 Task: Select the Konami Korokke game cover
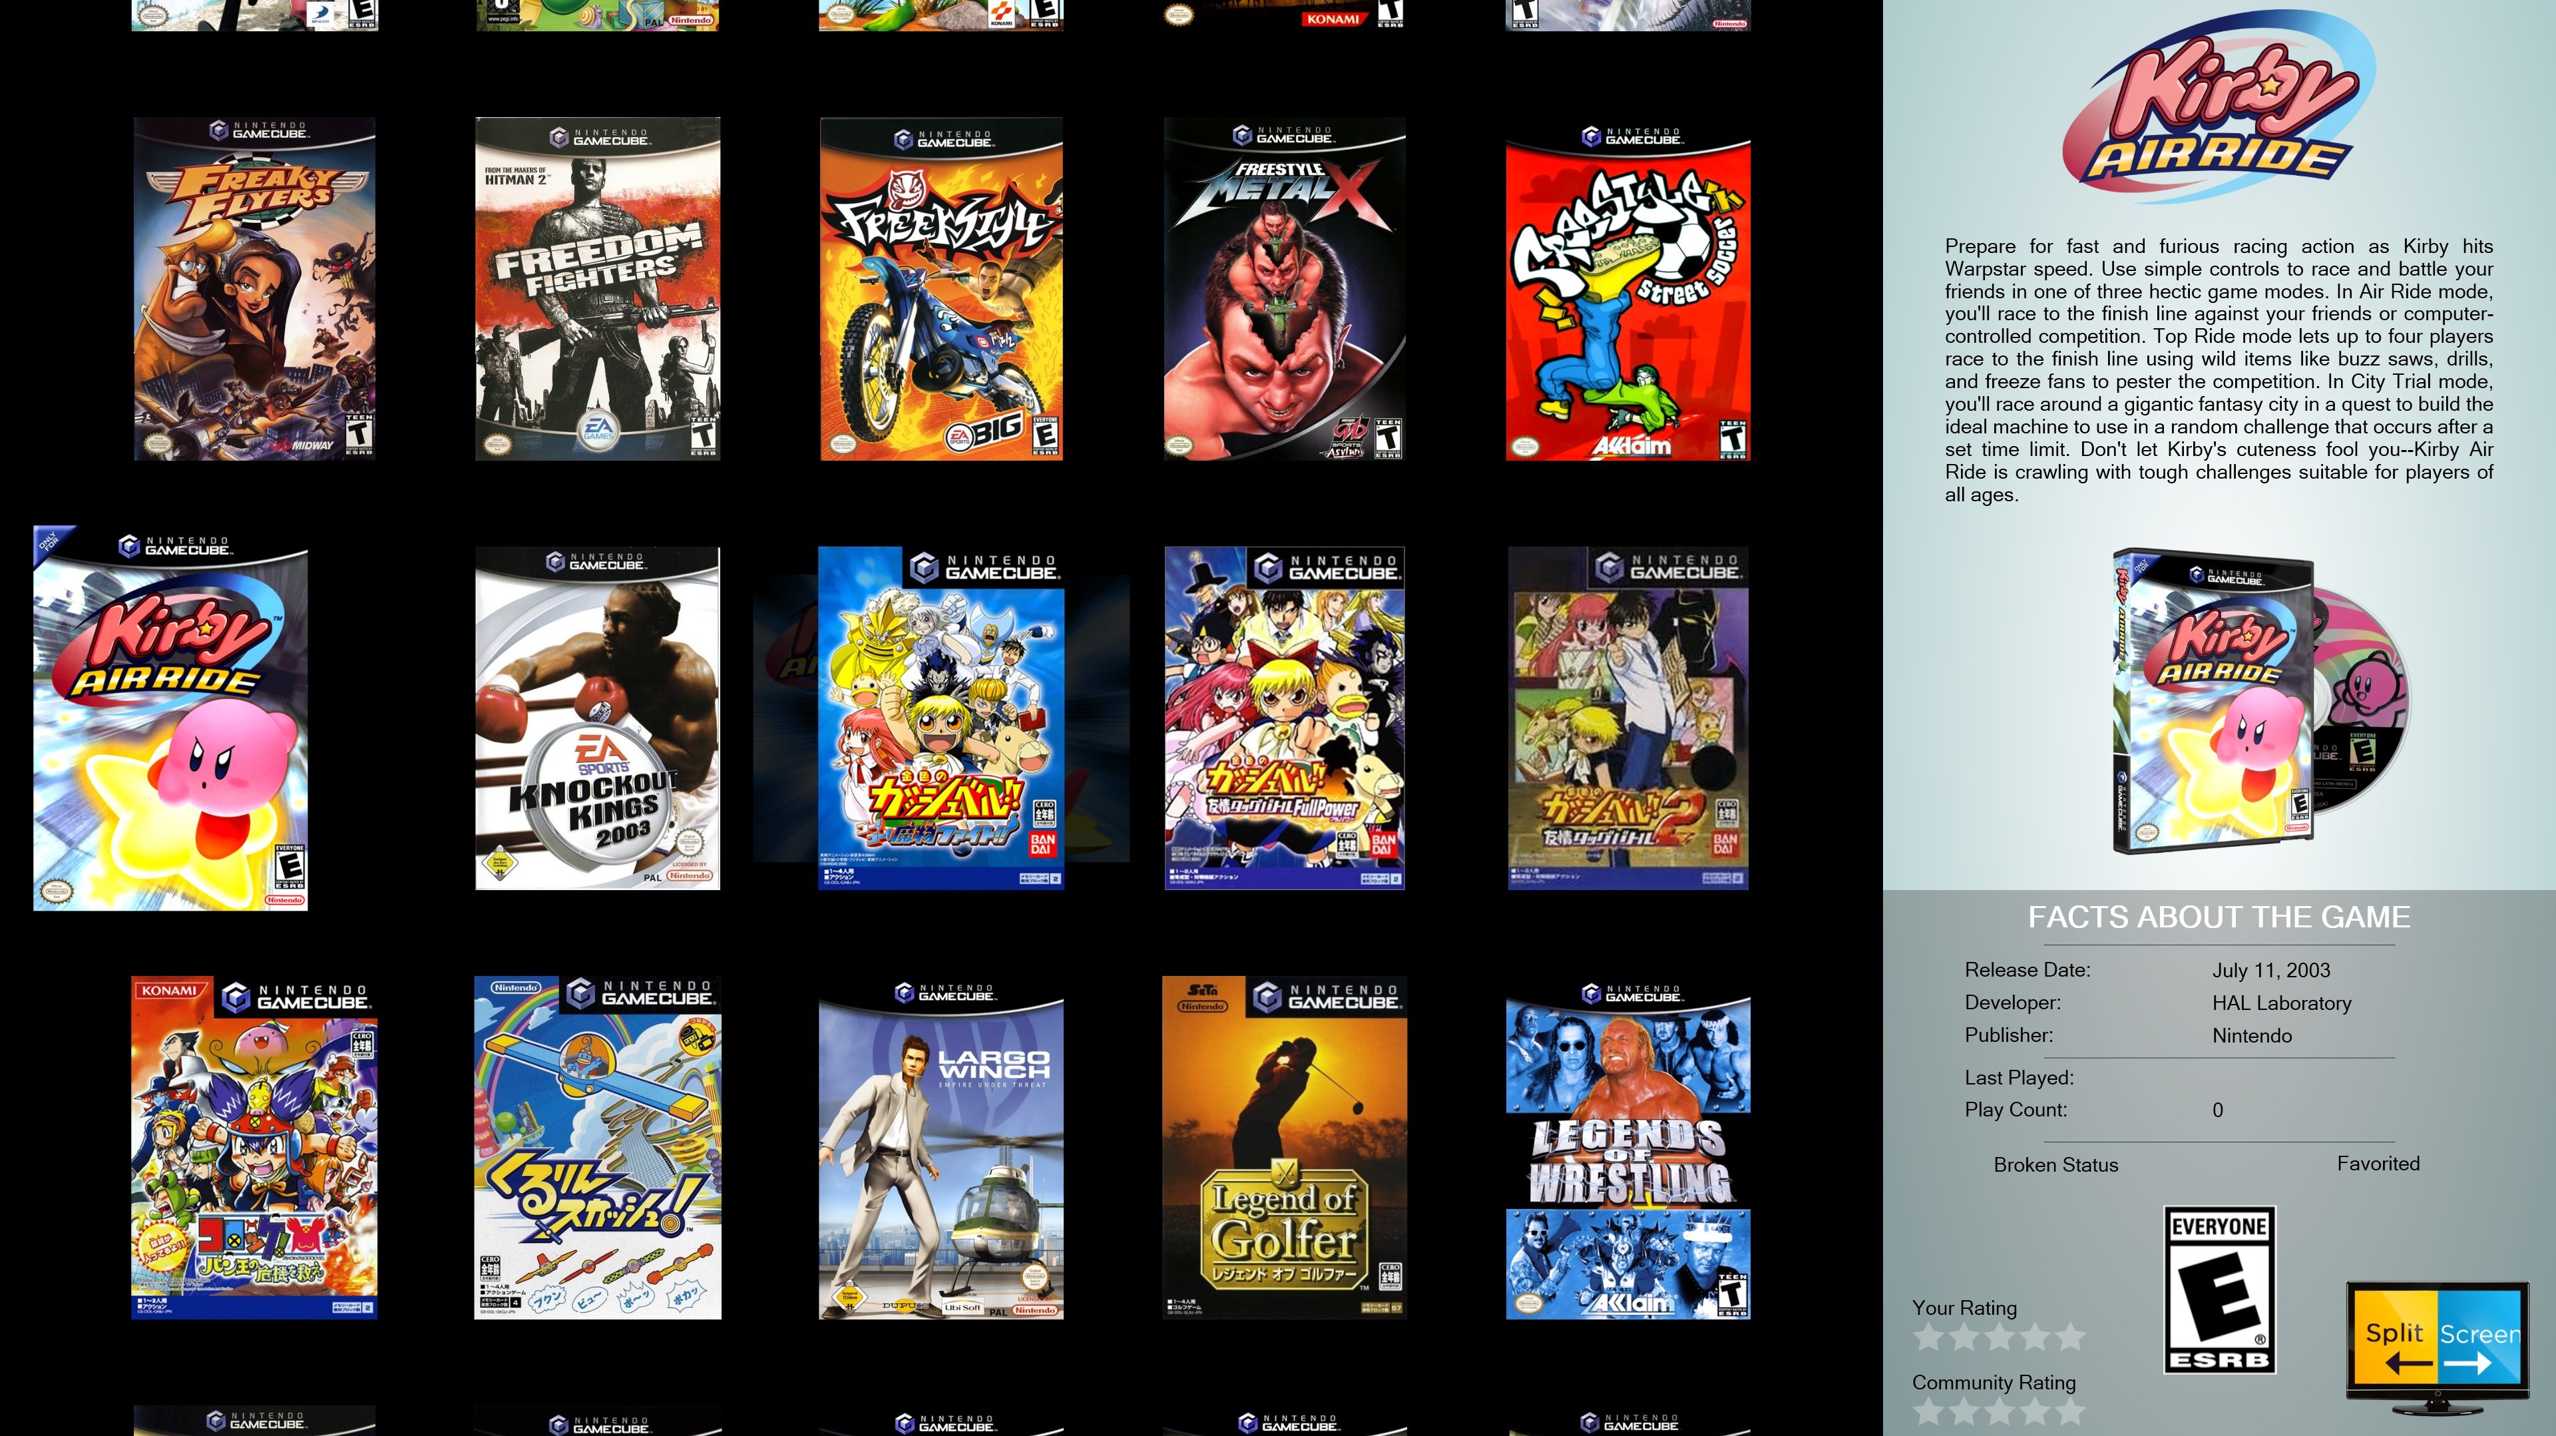click(x=254, y=1147)
